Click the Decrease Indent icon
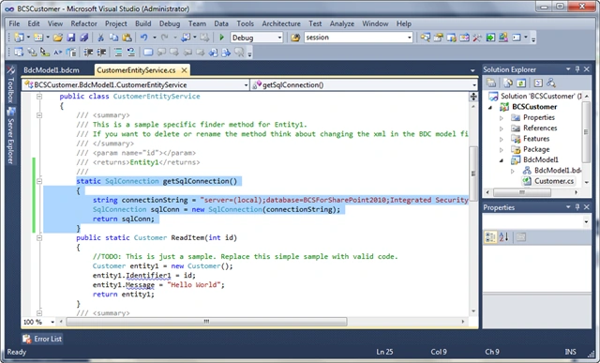Image resolution: width=600 pixels, height=363 pixels. (x=88, y=53)
